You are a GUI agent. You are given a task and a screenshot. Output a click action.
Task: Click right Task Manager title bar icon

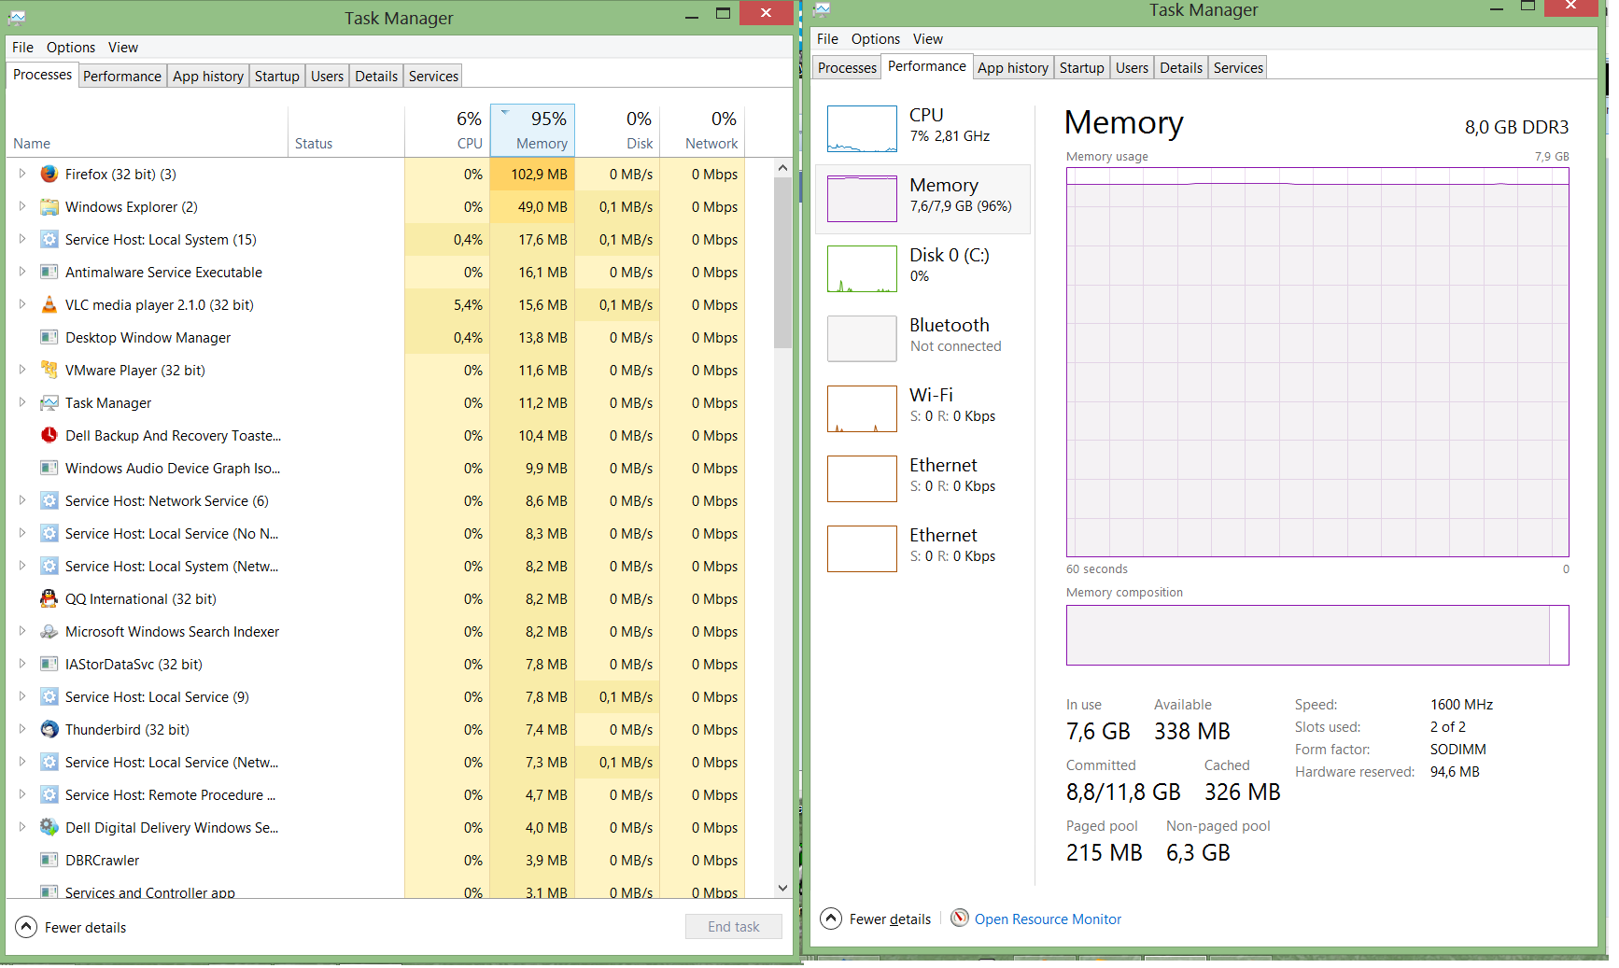(822, 9)
